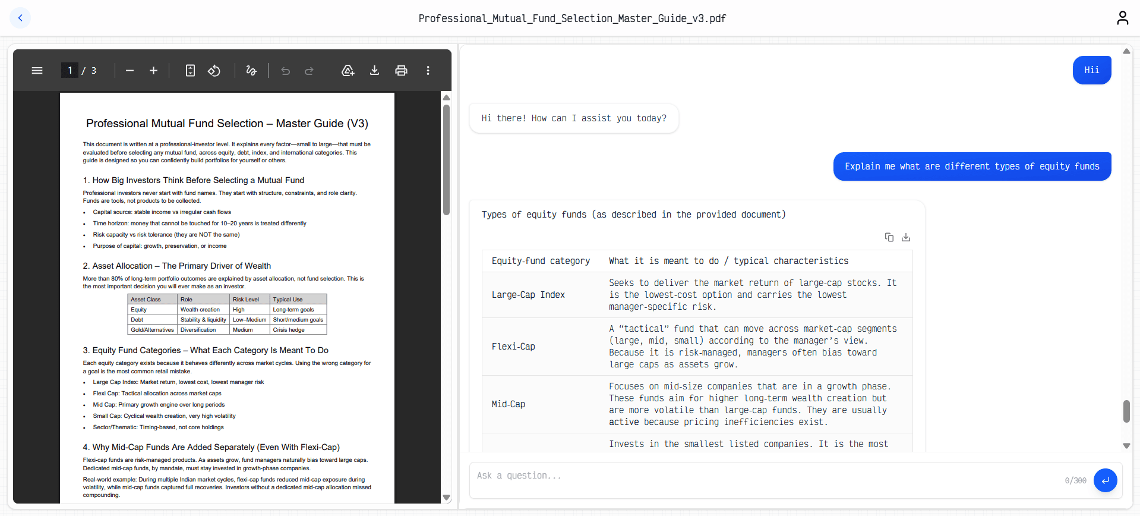Click the PDF vertical scrollbar thumb
This screenshot has height=516, width=1140.
(446, 159)
